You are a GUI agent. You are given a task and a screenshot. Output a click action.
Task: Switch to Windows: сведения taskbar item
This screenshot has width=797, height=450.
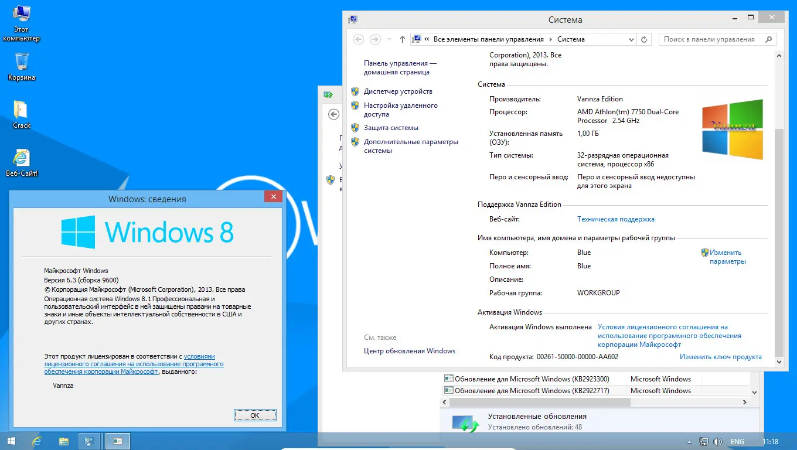coord(118,441)
